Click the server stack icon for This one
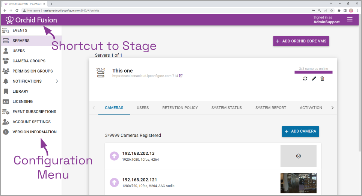This screenshot has width=362, height=196. click(101, 74)
